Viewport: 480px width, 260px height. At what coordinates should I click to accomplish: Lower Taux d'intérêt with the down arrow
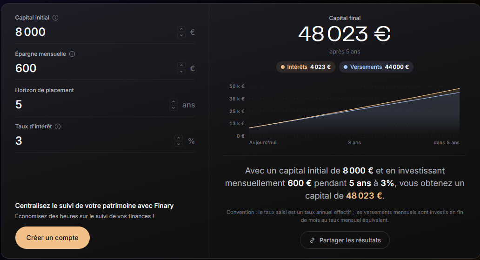[179, 144]
